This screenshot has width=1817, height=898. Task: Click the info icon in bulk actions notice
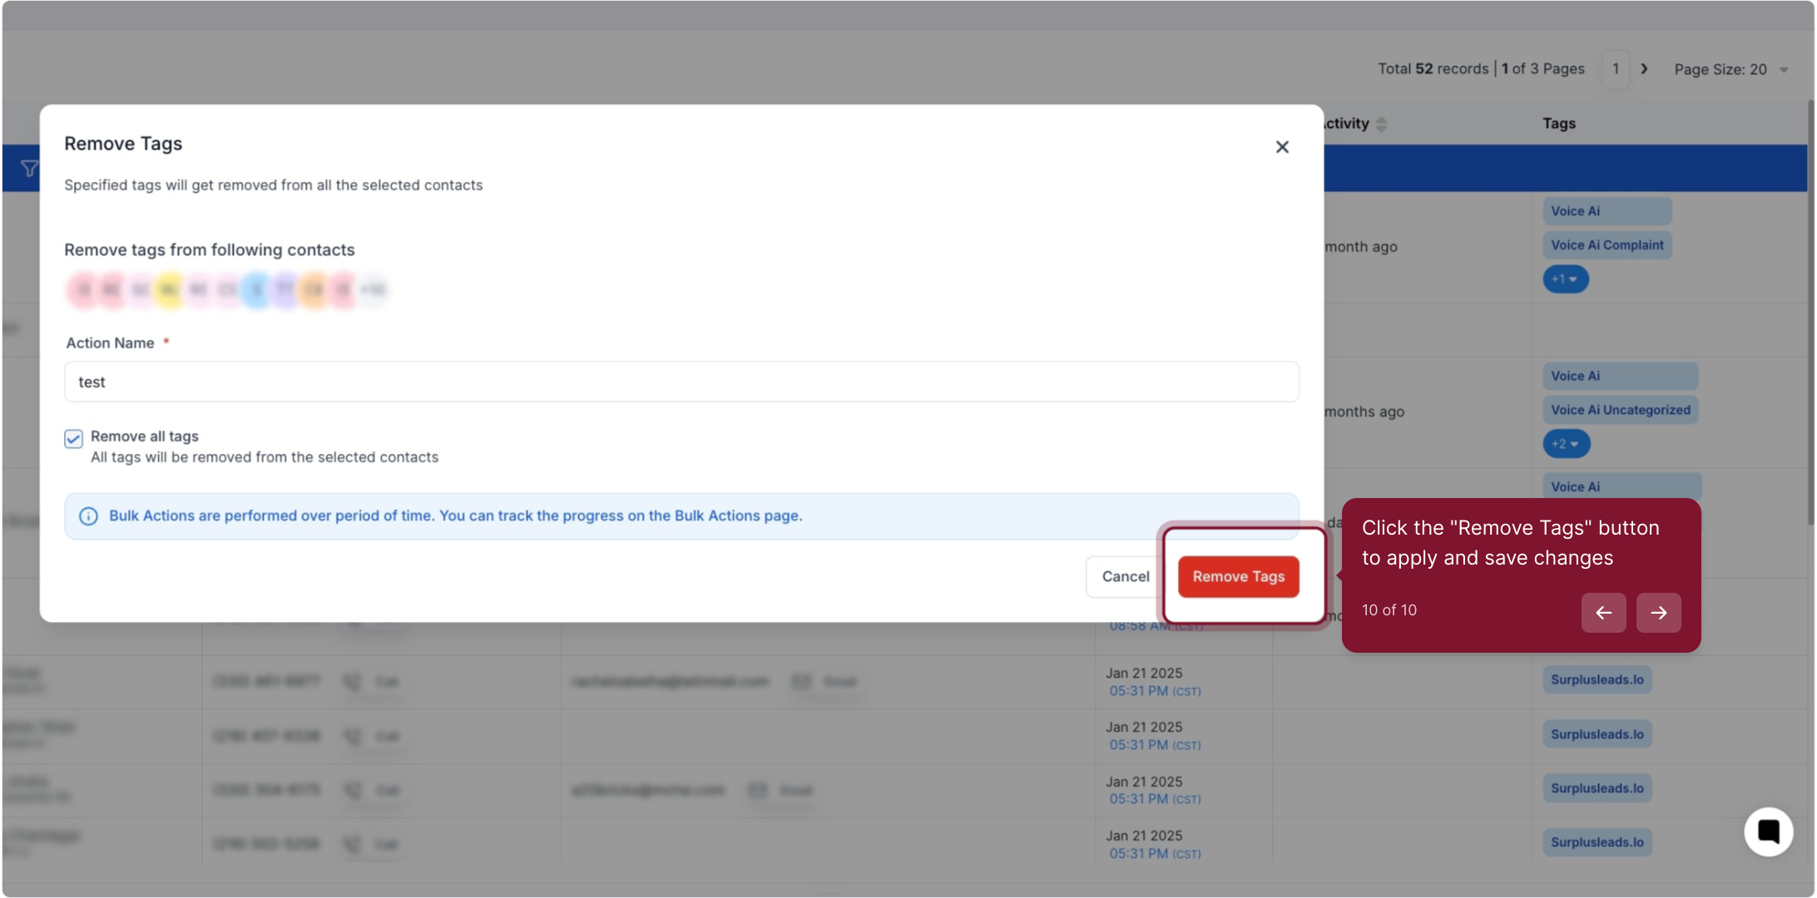[88, 516]
